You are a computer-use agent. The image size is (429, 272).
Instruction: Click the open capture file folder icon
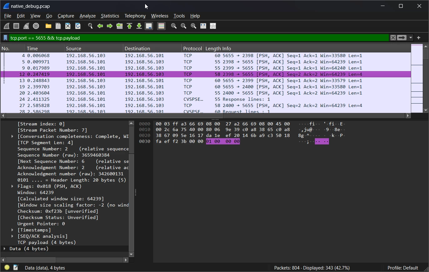[x=48, y=26]
